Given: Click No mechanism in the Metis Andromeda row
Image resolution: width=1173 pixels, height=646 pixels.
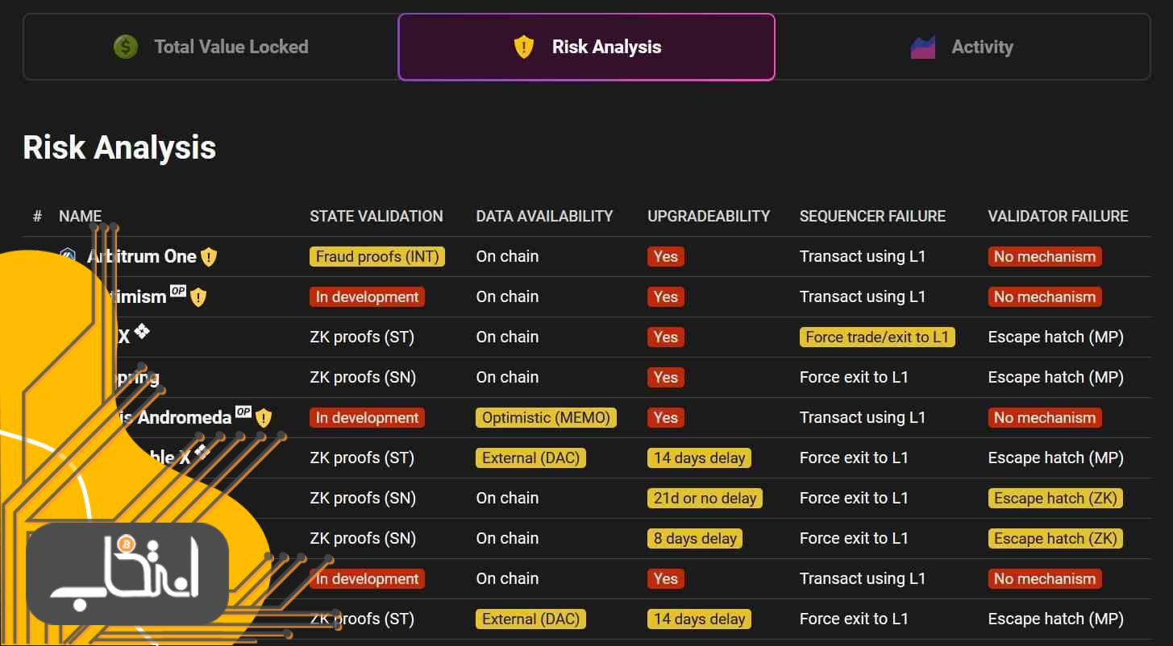Looking at the screenshot, I should pos(1045,417).
